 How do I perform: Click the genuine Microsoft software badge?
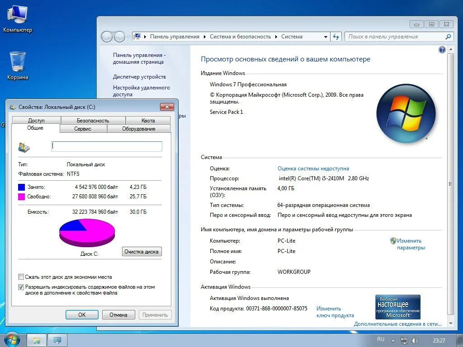398,307
